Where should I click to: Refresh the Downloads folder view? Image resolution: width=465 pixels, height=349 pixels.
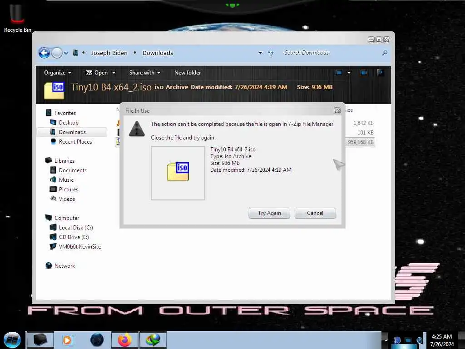pos(271,53)
